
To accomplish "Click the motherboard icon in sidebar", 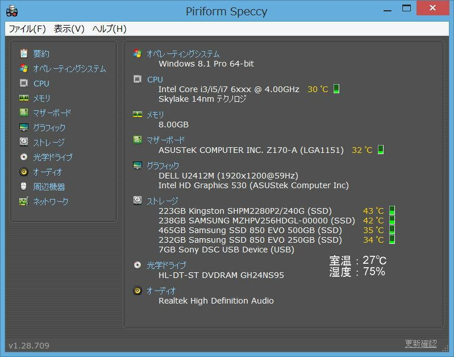I will coord(24,113).
